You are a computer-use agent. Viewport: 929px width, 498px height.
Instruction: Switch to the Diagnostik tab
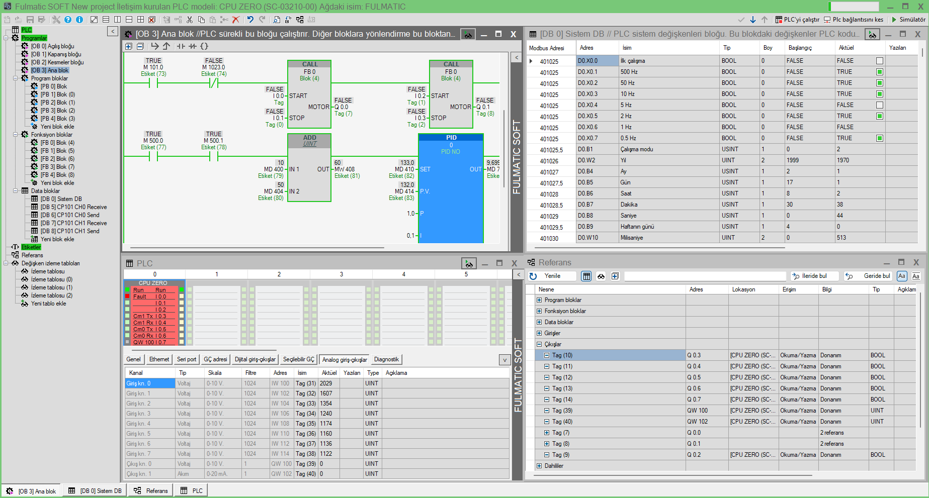(x=386, y=359)
